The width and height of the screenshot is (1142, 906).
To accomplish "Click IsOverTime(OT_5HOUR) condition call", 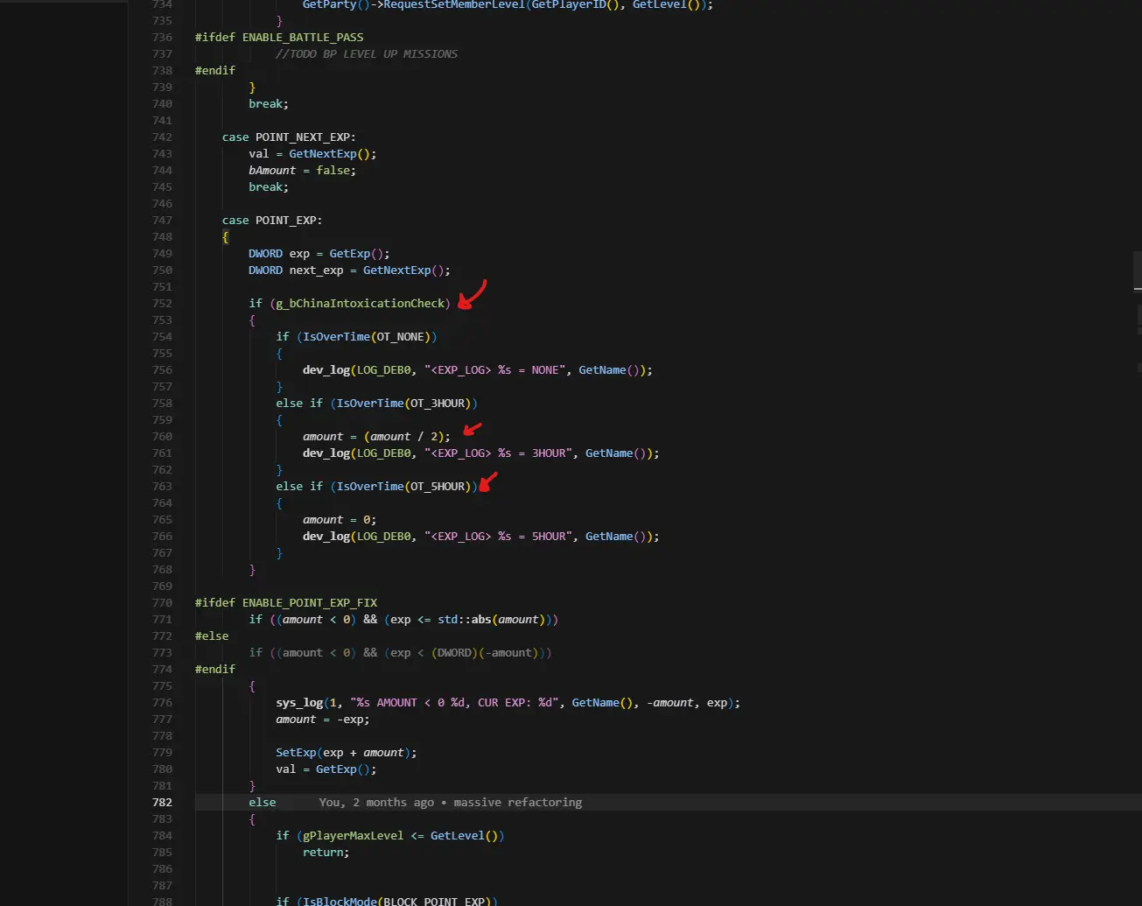I will coord(403,487).
